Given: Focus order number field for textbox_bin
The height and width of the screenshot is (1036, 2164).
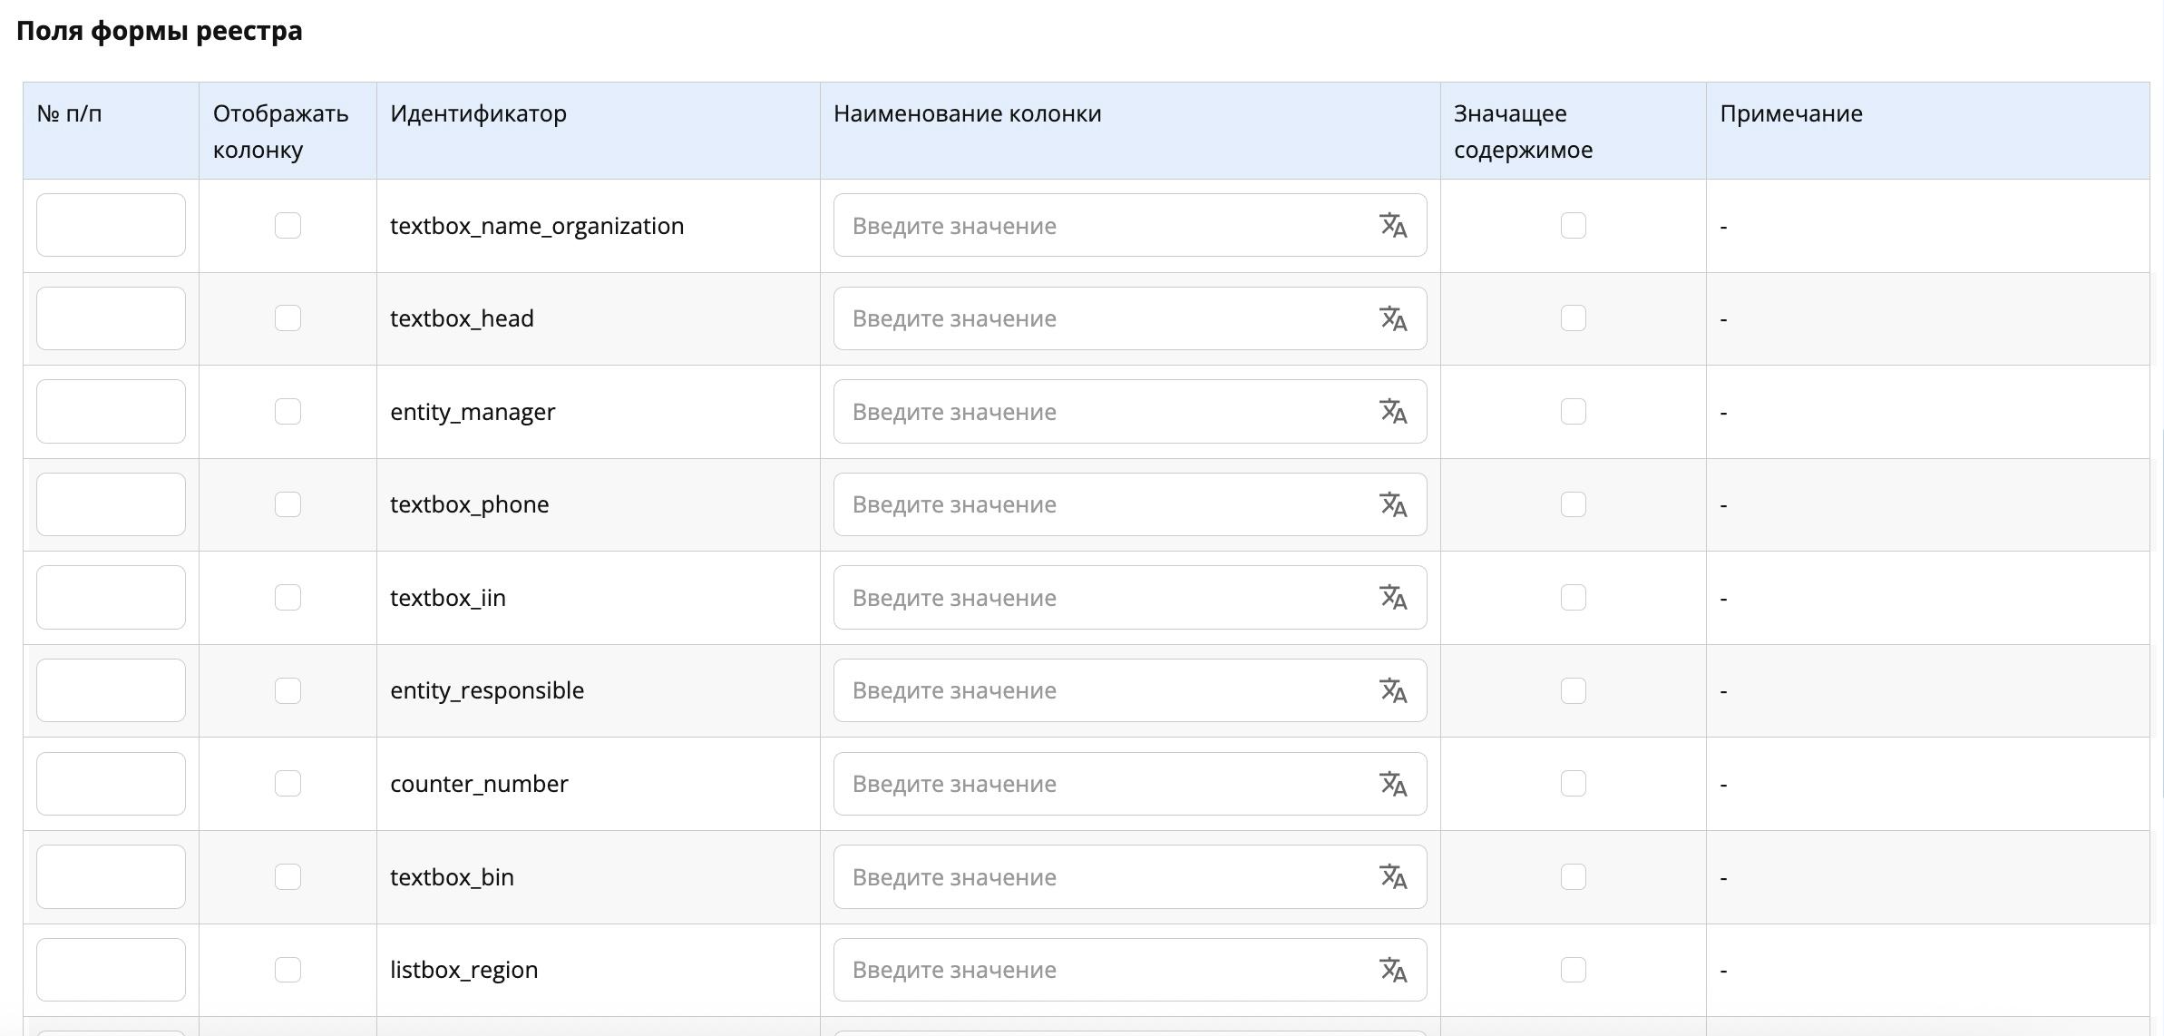Looking at the screenshot, I should coord(111,877).
